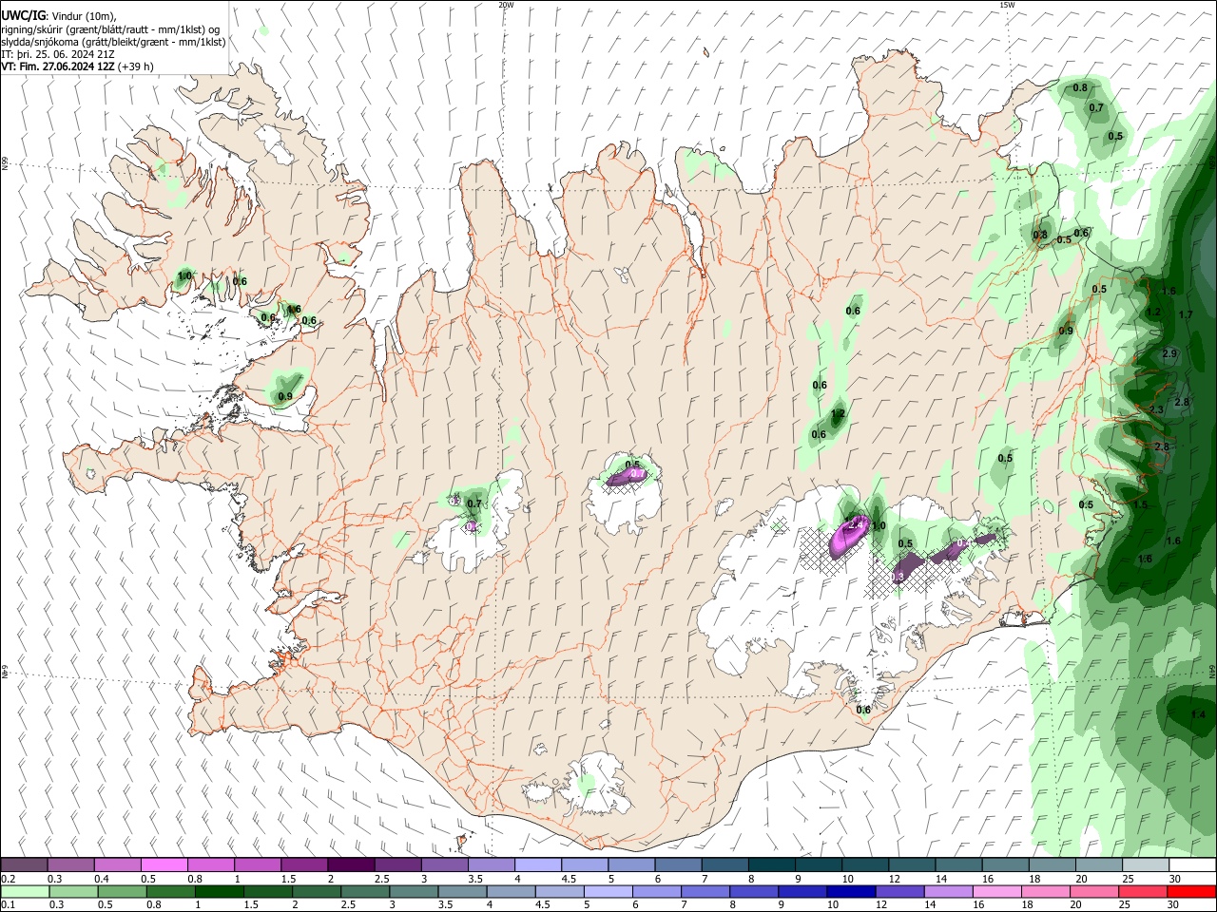Click the '2.9' precipitation value off the east coast
Image resolution: width=1217 pixels, height=912 pixels.
point(1169,353)
